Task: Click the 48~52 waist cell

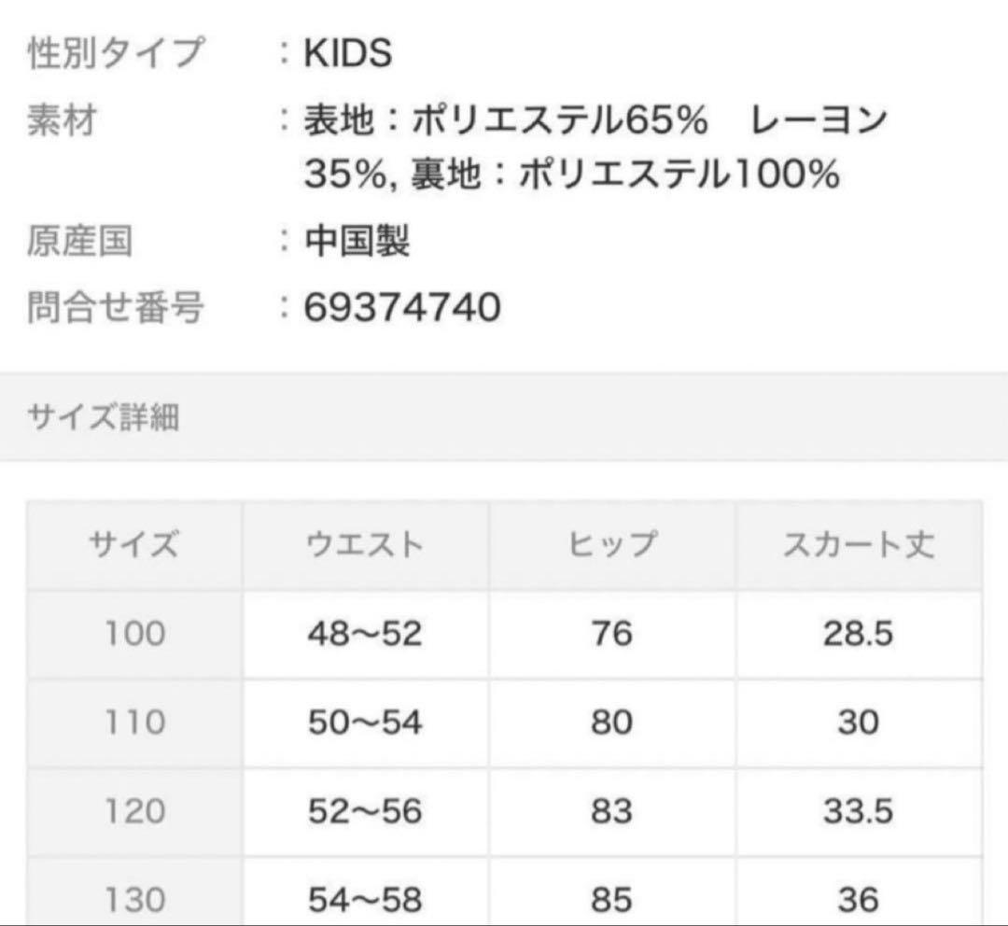Action: coord(365,634)
